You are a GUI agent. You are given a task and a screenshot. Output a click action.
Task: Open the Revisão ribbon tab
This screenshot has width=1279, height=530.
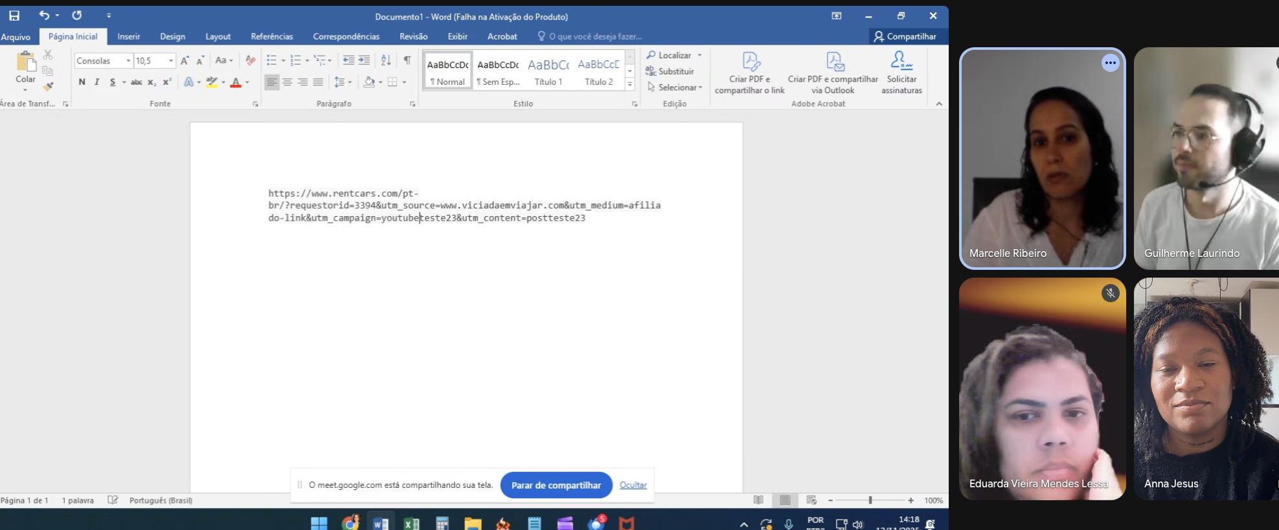[413, 36]
